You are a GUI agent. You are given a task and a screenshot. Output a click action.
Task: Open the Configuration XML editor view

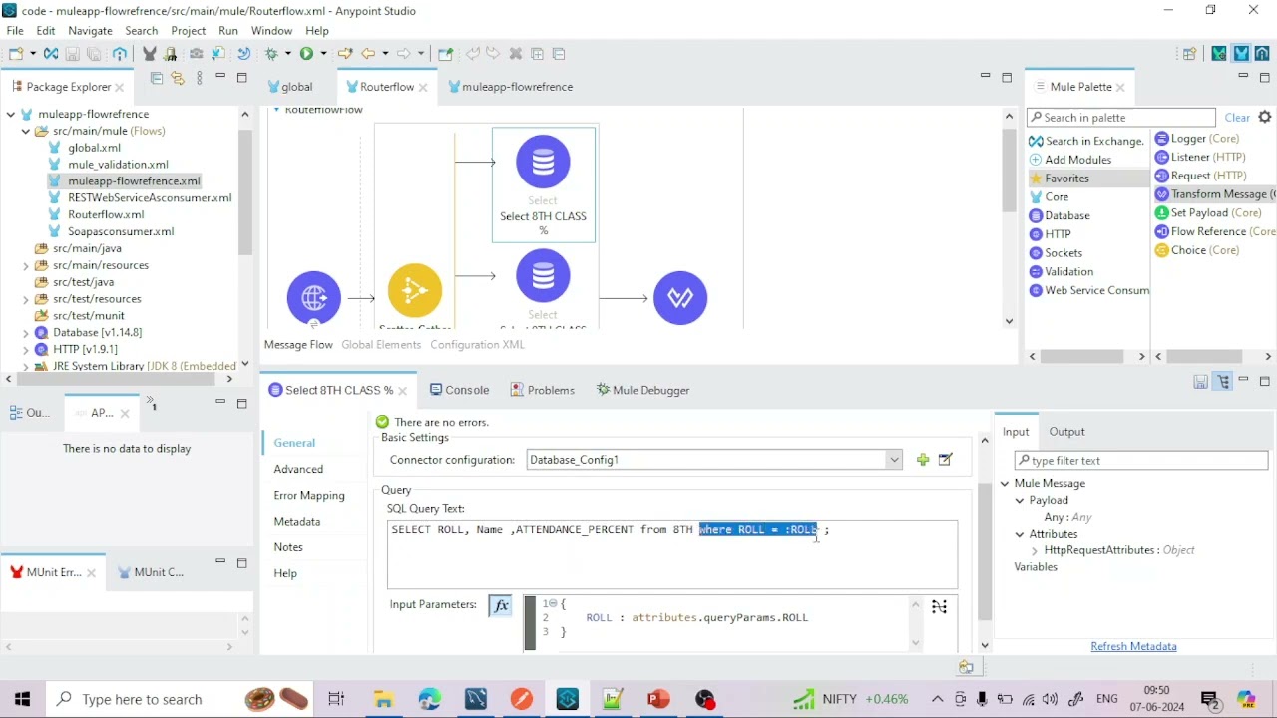point(477,345)
